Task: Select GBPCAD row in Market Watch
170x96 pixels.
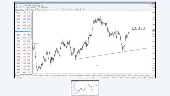Action: [x=23, y=66]
